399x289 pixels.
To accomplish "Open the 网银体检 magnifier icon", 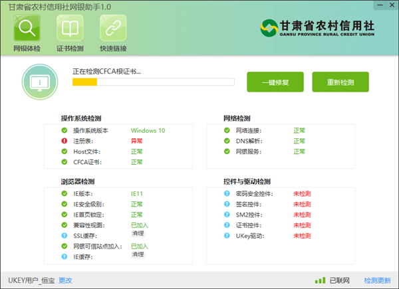I will pyautogui.click(x=27, y=28).
